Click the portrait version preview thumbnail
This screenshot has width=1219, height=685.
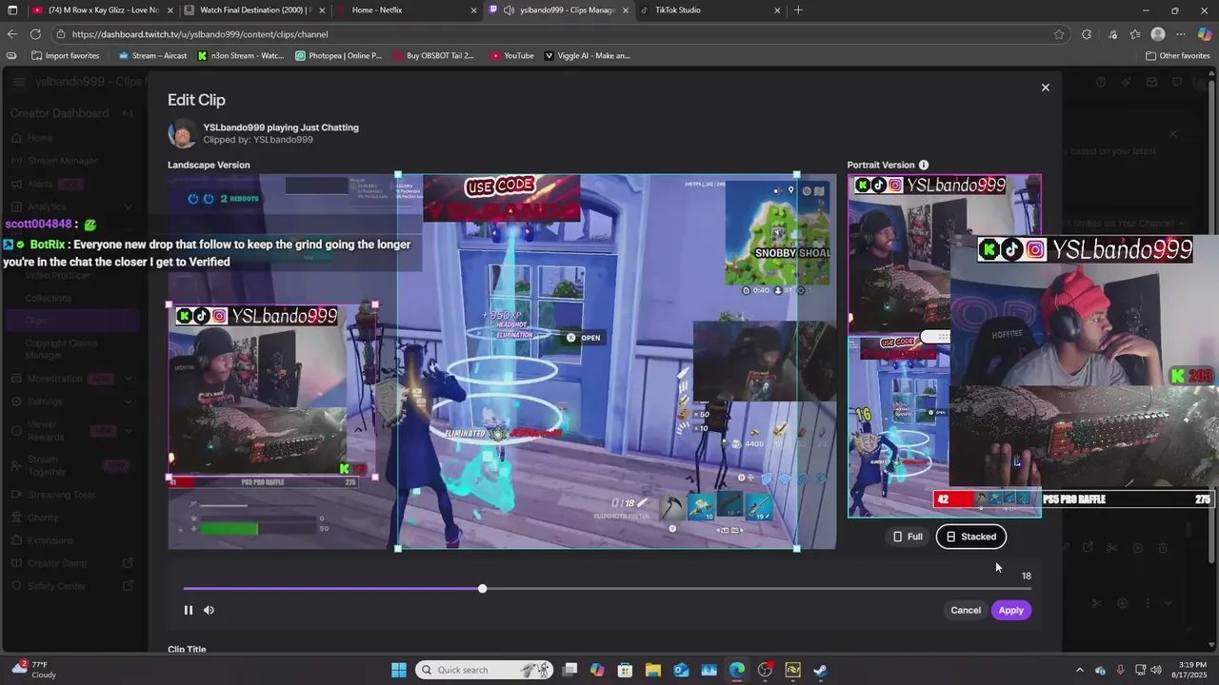[945, 346]
